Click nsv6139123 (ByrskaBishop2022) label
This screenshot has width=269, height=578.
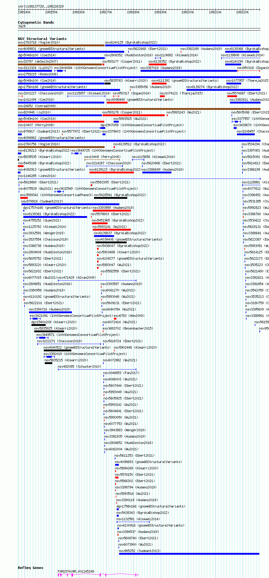[115, 169]
